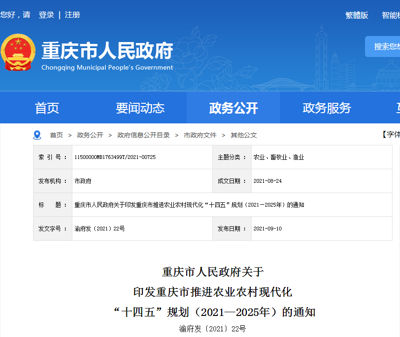
Task: Click the 【字体 font size control
Action: pos(392,135)
